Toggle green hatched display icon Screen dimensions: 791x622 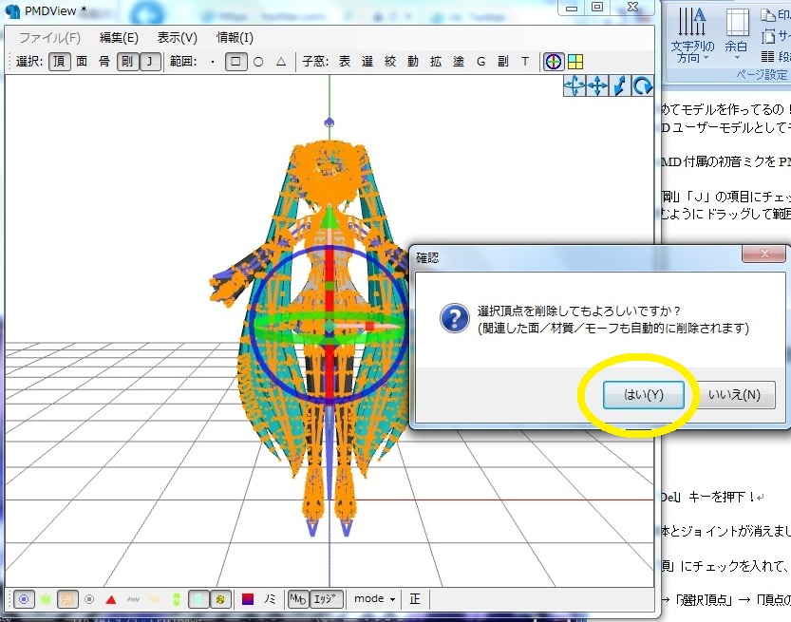(x=46, y=599)
